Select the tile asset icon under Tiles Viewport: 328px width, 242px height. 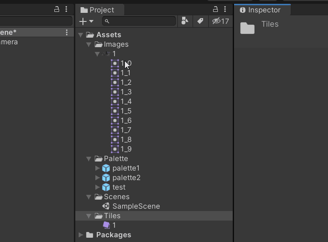click(106, 225)
